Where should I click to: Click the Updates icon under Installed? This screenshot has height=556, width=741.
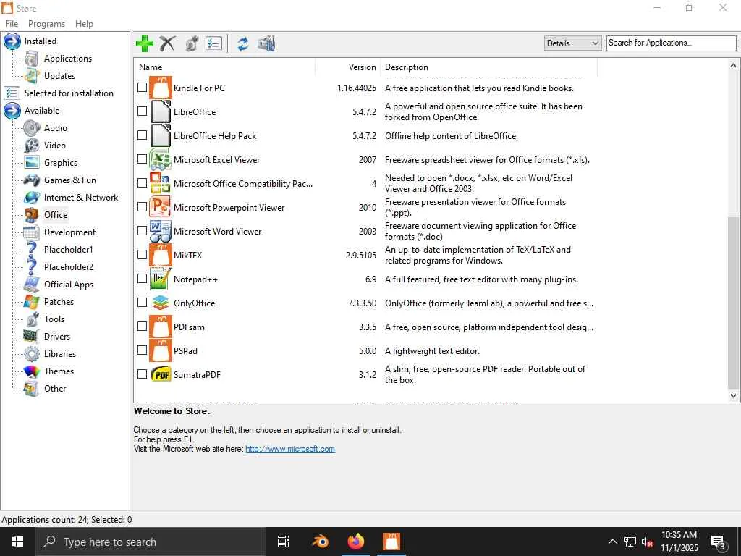tap(32, 76)
